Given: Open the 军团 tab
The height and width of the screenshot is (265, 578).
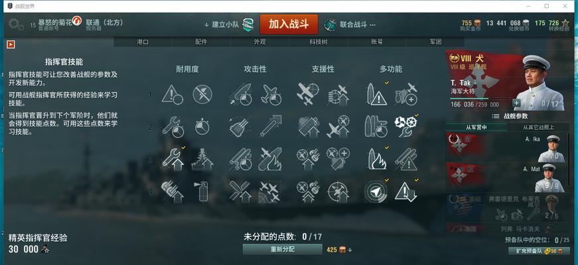Looking at the screenshot, I should (435, 42).
